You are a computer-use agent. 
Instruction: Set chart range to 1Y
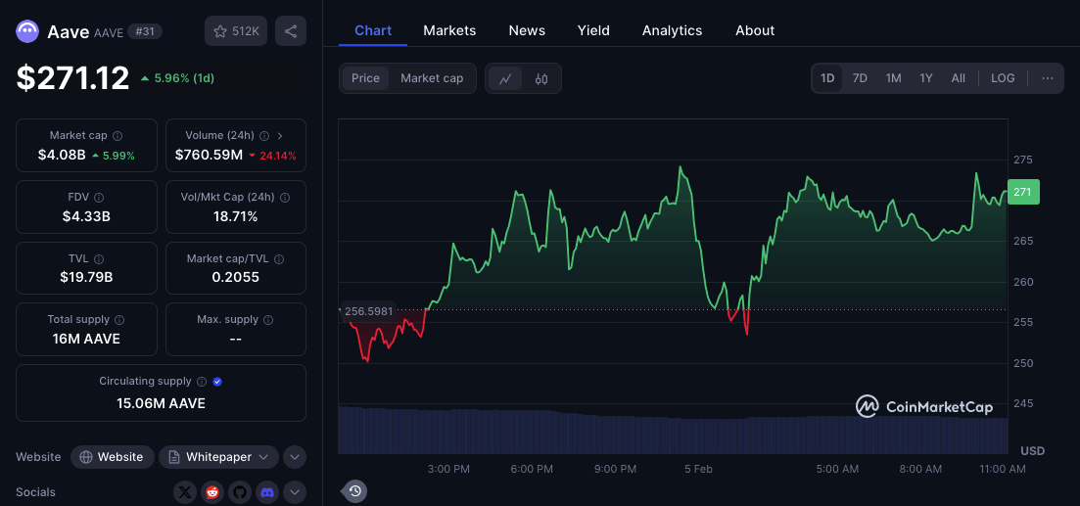click(x=926, y=78)
